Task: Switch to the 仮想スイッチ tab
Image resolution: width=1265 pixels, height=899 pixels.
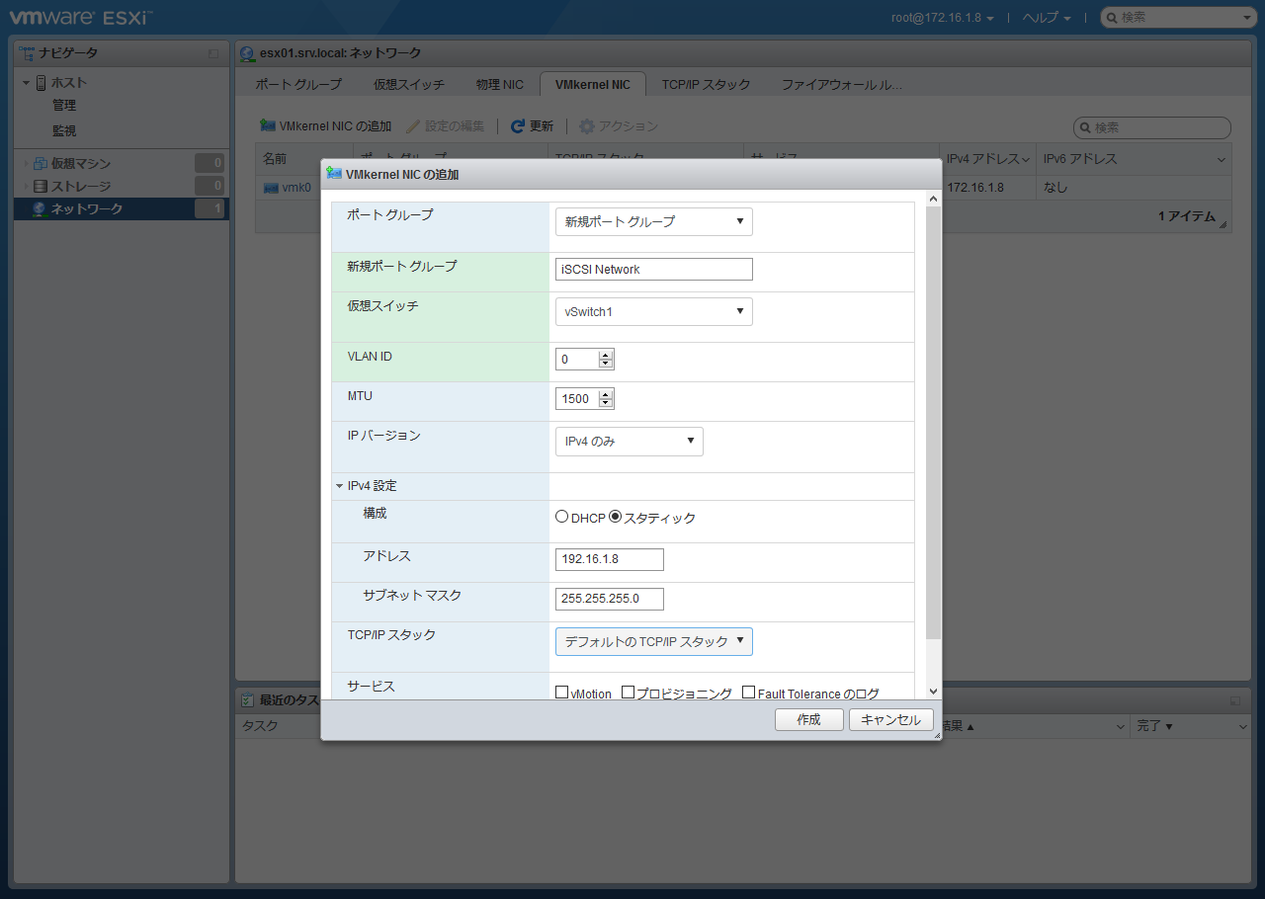Action: (409, 85)
